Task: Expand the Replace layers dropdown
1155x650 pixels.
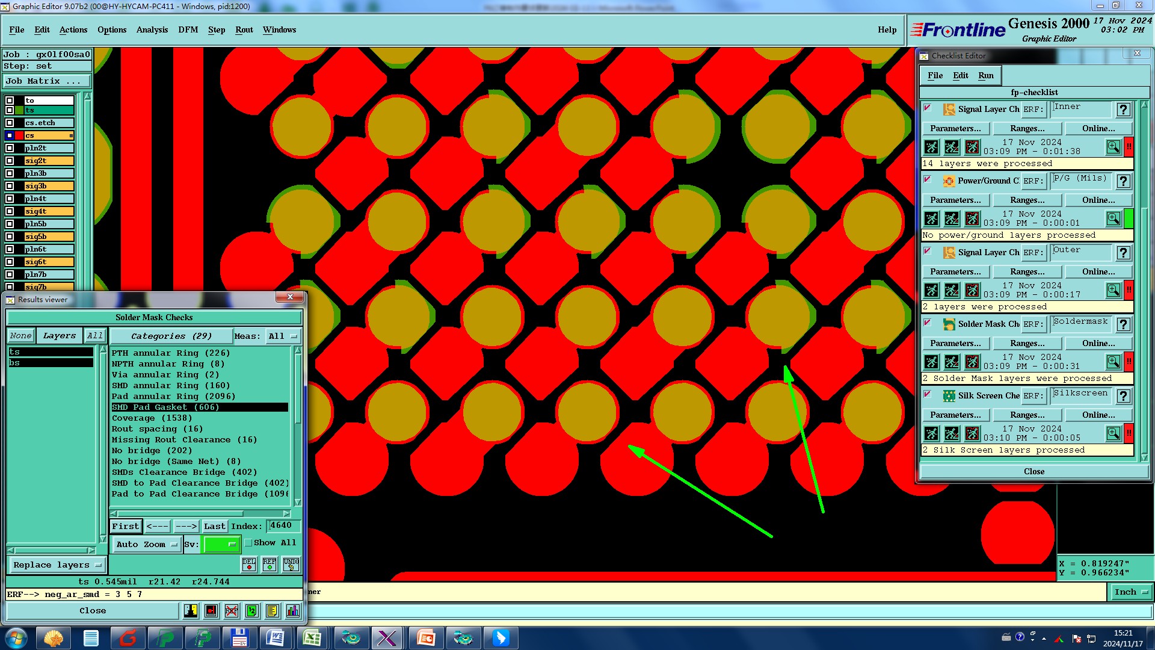Action: [x=57, y=565]
